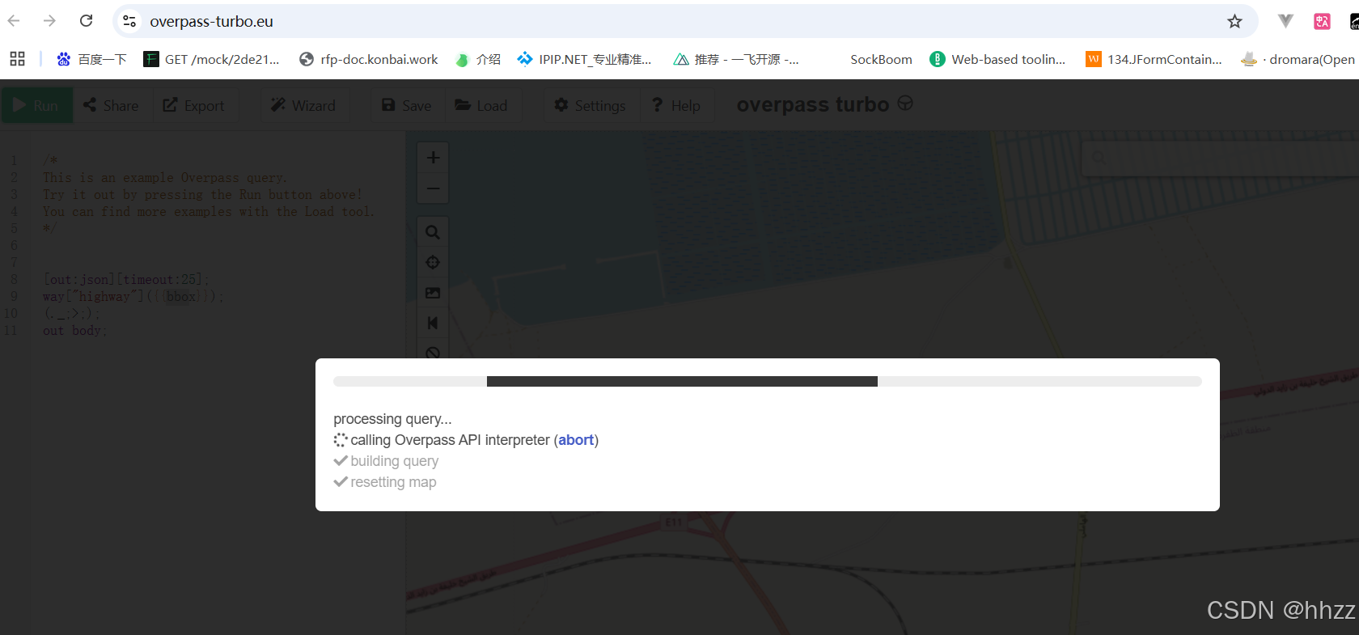Open the 百度一下 bookmark

tap(92, 59)
